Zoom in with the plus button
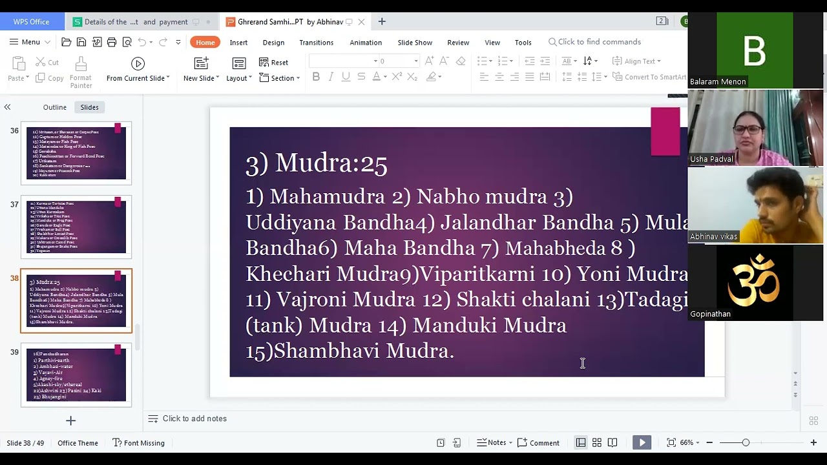Viewport: 827px width, 465px height. pos(813,442)
